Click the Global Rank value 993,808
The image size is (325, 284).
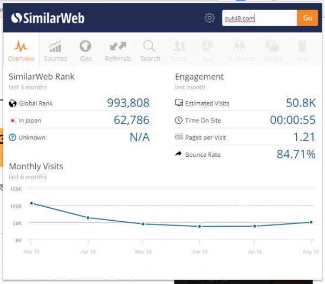[x=128, y=103]
